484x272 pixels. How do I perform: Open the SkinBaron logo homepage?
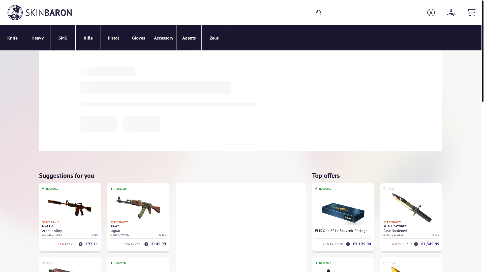click(40, 13)
